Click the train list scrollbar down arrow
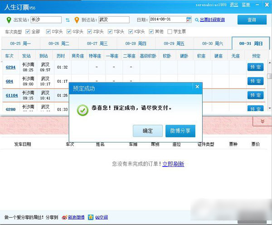The image size is (272, 225). tap(270, 108)
